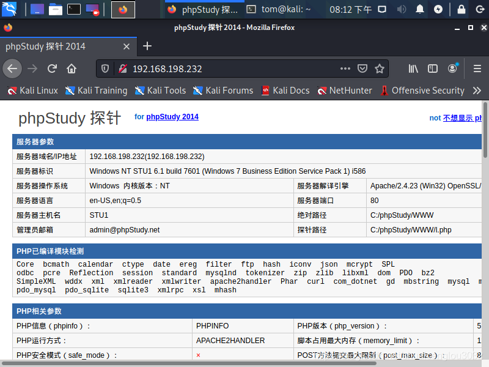
Task: Select the pdo_mysql module name
Action: pyautogui.click(x=36, y=290)
